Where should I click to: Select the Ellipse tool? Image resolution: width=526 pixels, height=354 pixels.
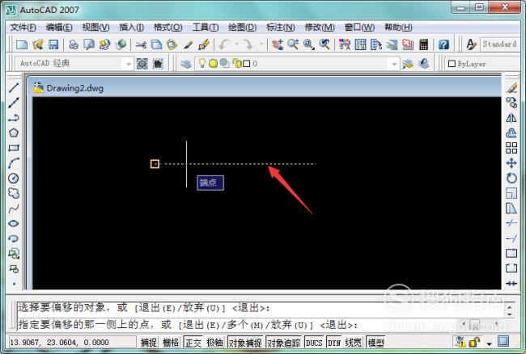point(14,223)
